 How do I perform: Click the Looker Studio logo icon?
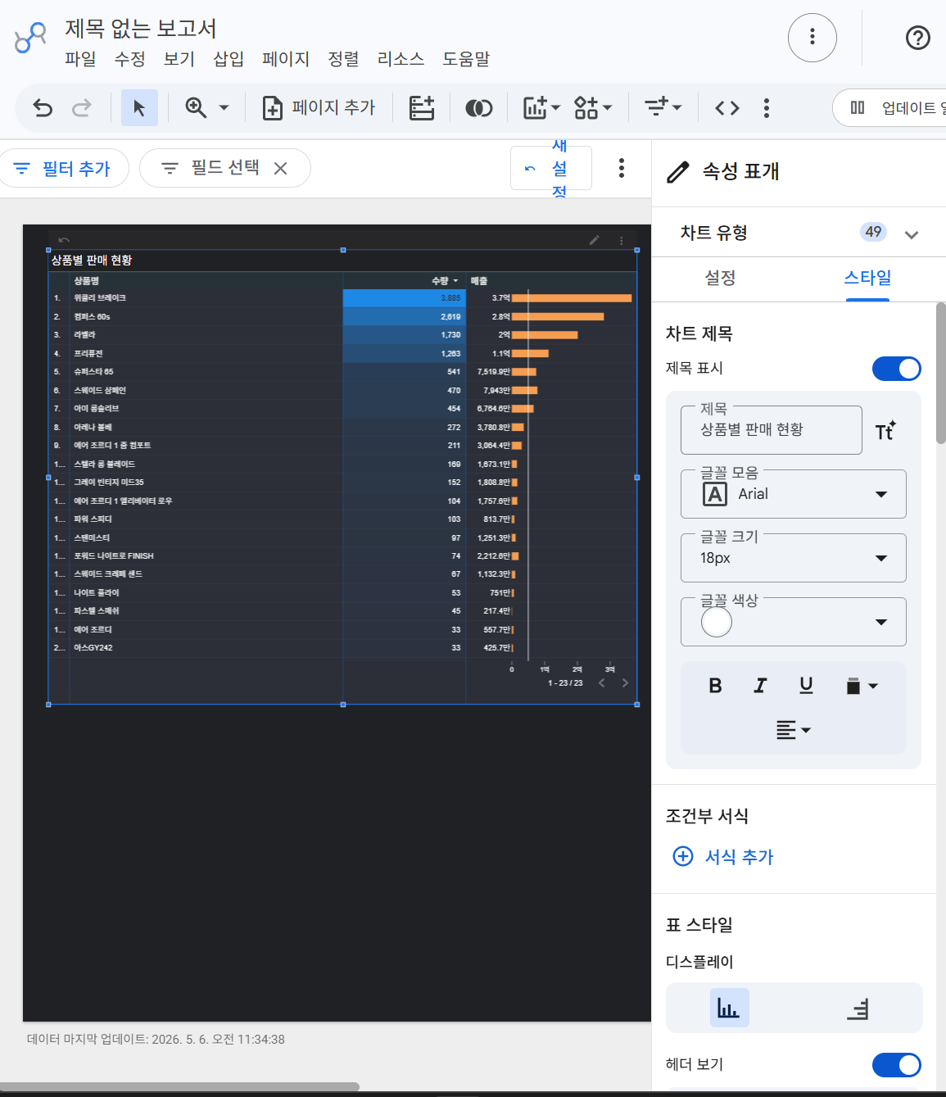point(31,38)
